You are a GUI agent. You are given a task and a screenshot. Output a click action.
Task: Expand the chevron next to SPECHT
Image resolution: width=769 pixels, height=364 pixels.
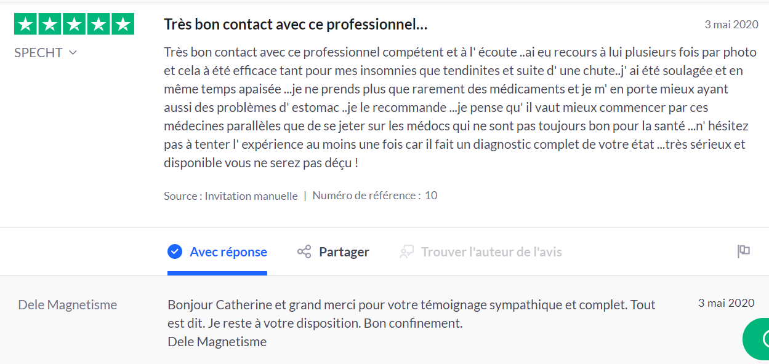(x=73, y=53)
